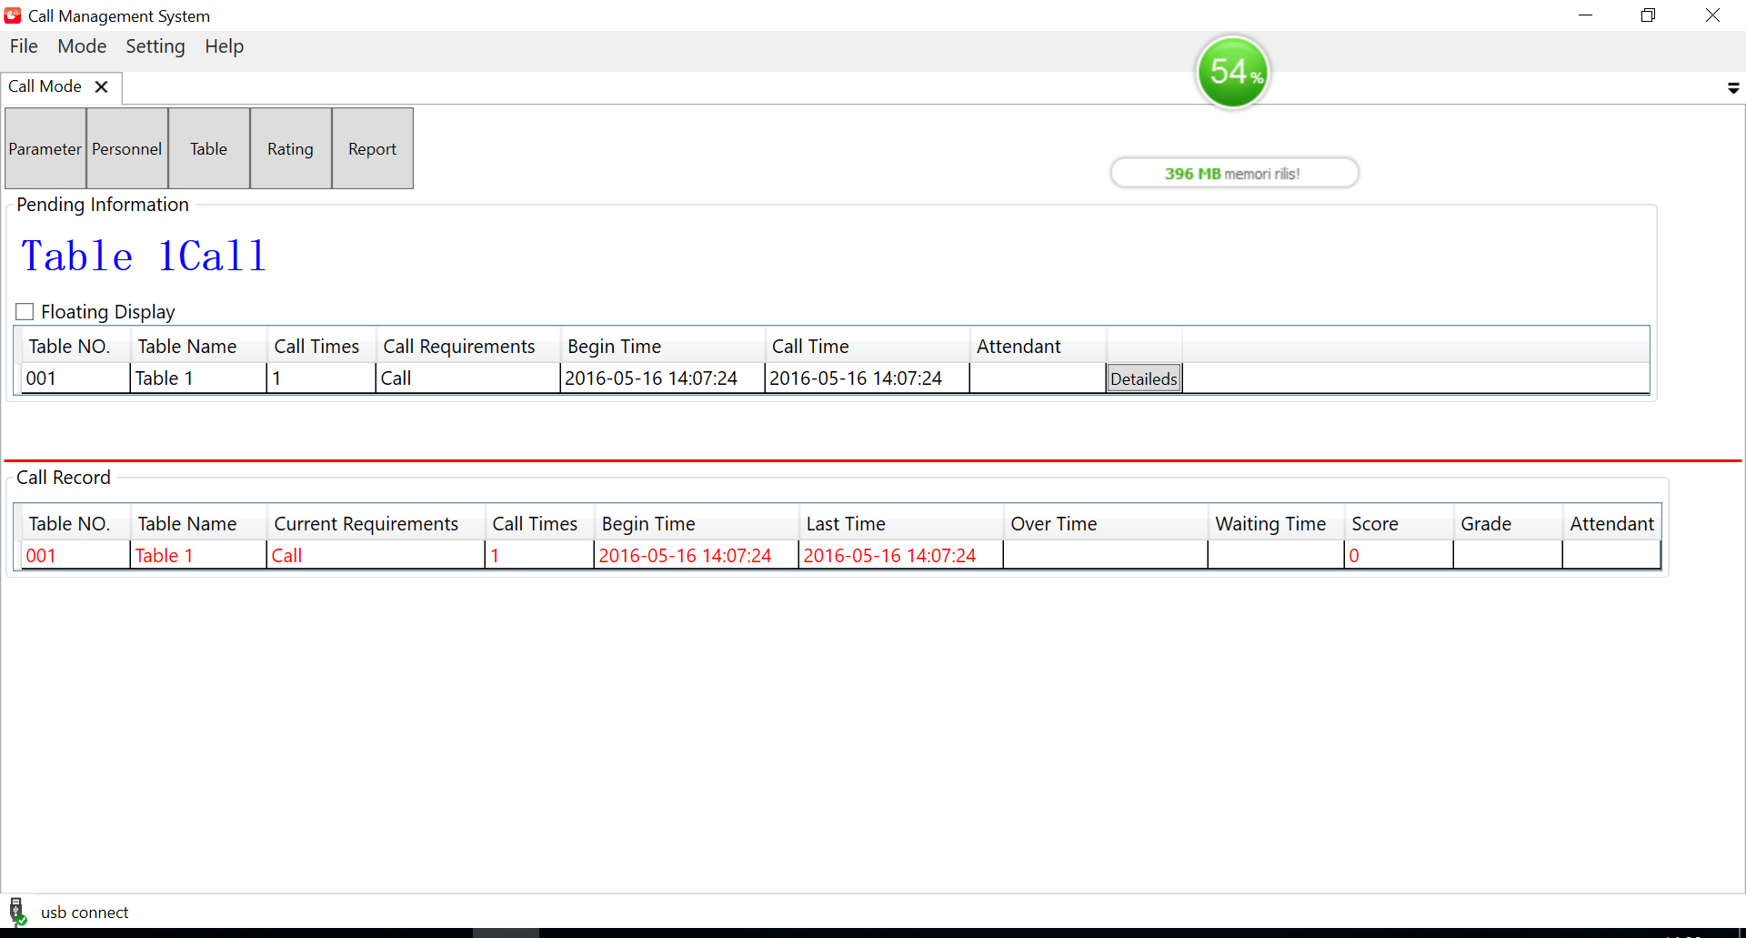Click the Call Management System app icon
Image resolution: width=1746 pixels, height=938 pixels.
(13, 15)
